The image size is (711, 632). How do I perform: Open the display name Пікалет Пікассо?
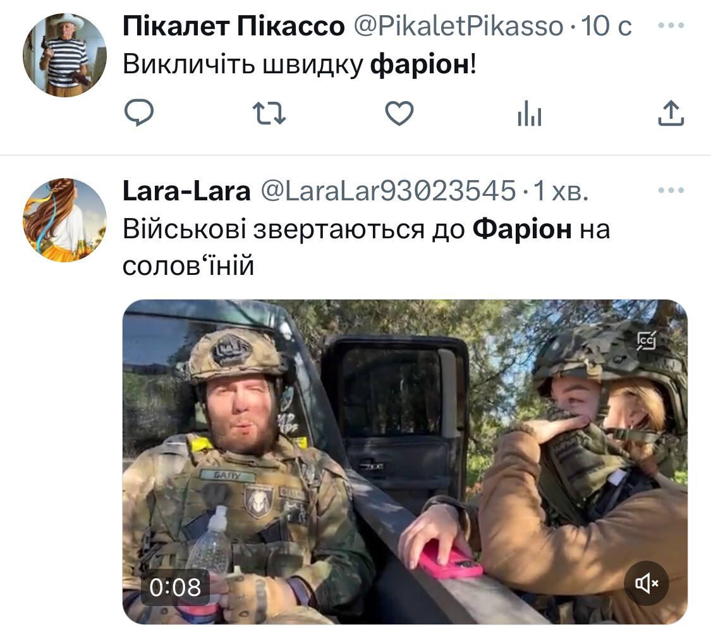(x=233, y=26)
